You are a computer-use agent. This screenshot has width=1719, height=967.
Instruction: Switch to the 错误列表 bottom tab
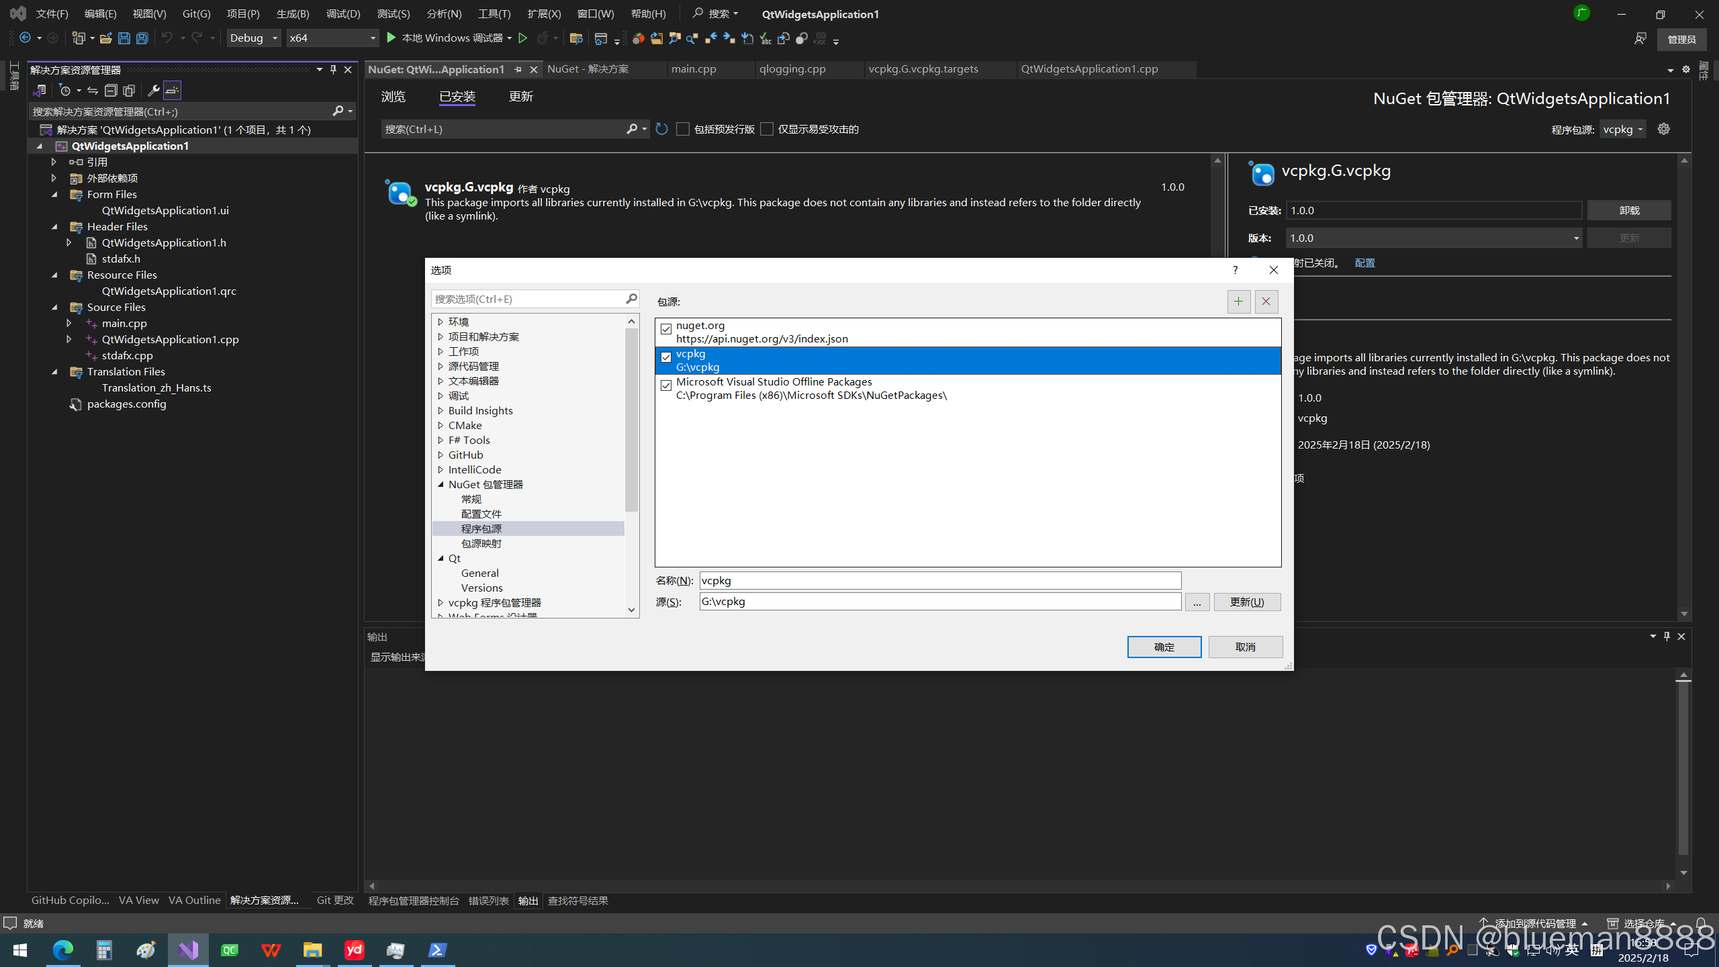[x=488, y=901]
